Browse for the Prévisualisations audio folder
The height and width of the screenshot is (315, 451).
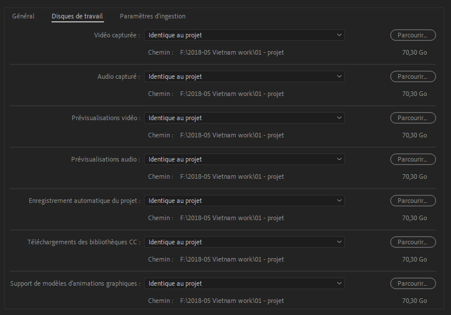[413, 159]
